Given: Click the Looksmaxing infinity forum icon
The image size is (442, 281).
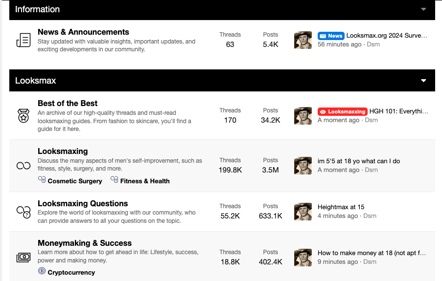Looking at the screenshot, I should [23, 166].
